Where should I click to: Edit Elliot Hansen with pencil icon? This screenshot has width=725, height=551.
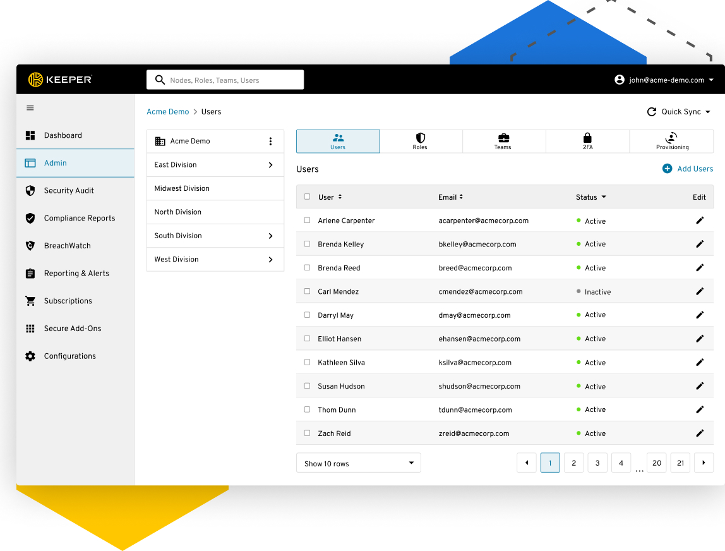tap(700, 339)
